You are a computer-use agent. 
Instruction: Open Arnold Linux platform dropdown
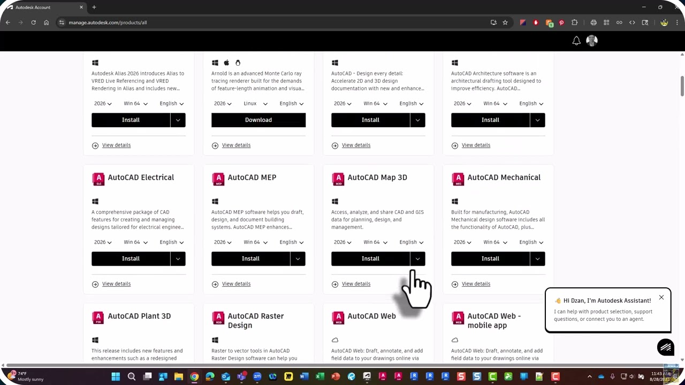256,104
